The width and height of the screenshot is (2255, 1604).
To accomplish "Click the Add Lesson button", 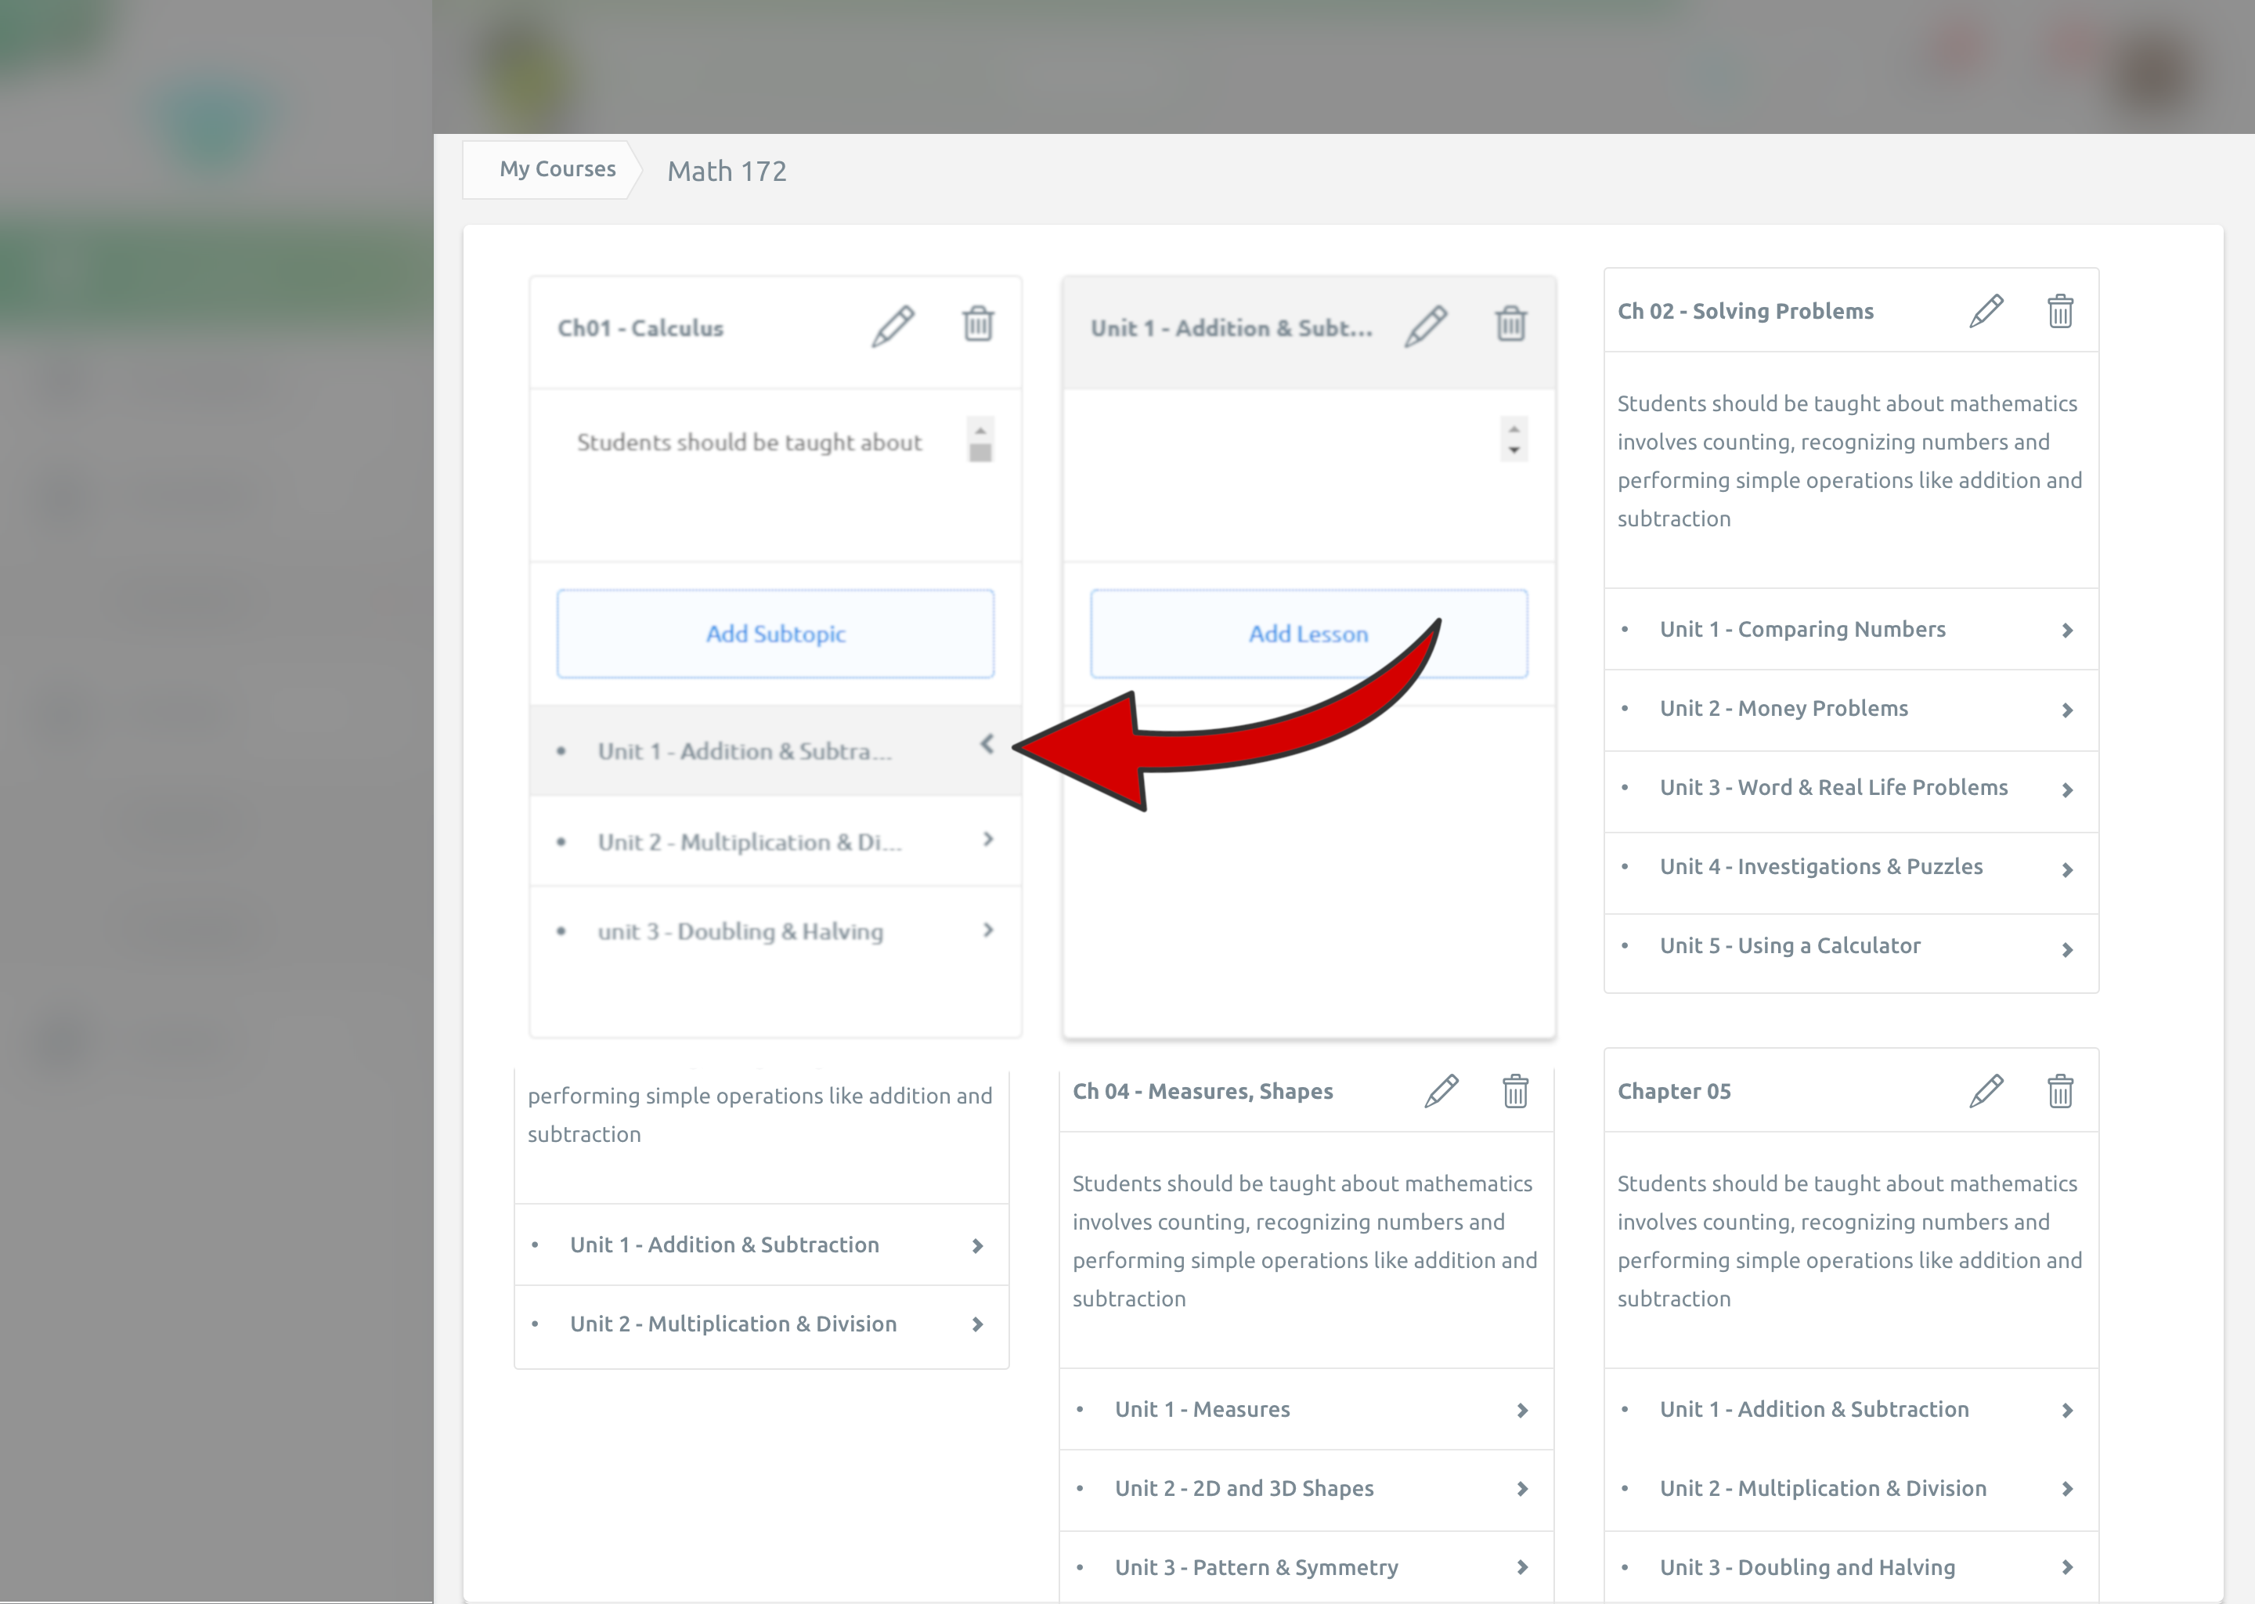I will 1308,634.
